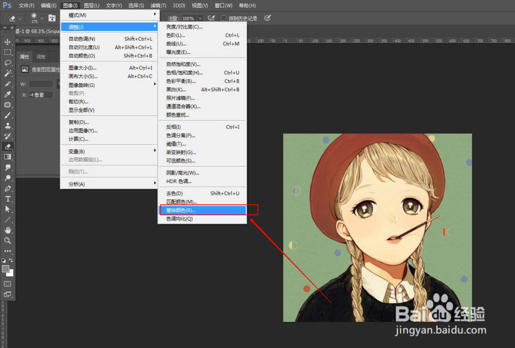Select the Line tool

click(x=7, y=220)
